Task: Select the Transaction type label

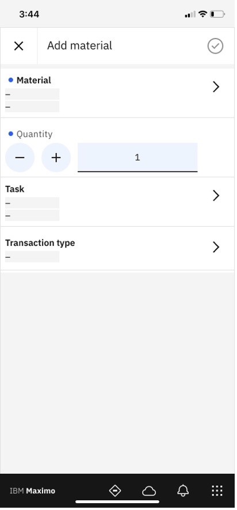Action: pos(40,243)
